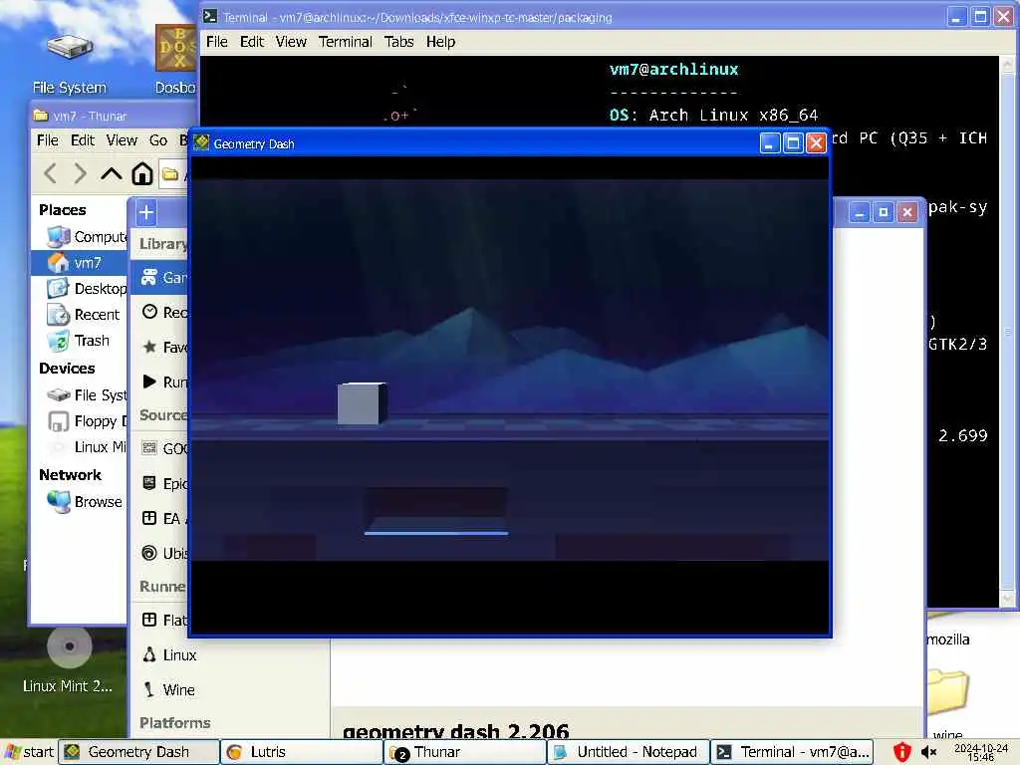Click red shield tray icon
Viewport: 1020px width, 765px height.
tap(901, 752)
